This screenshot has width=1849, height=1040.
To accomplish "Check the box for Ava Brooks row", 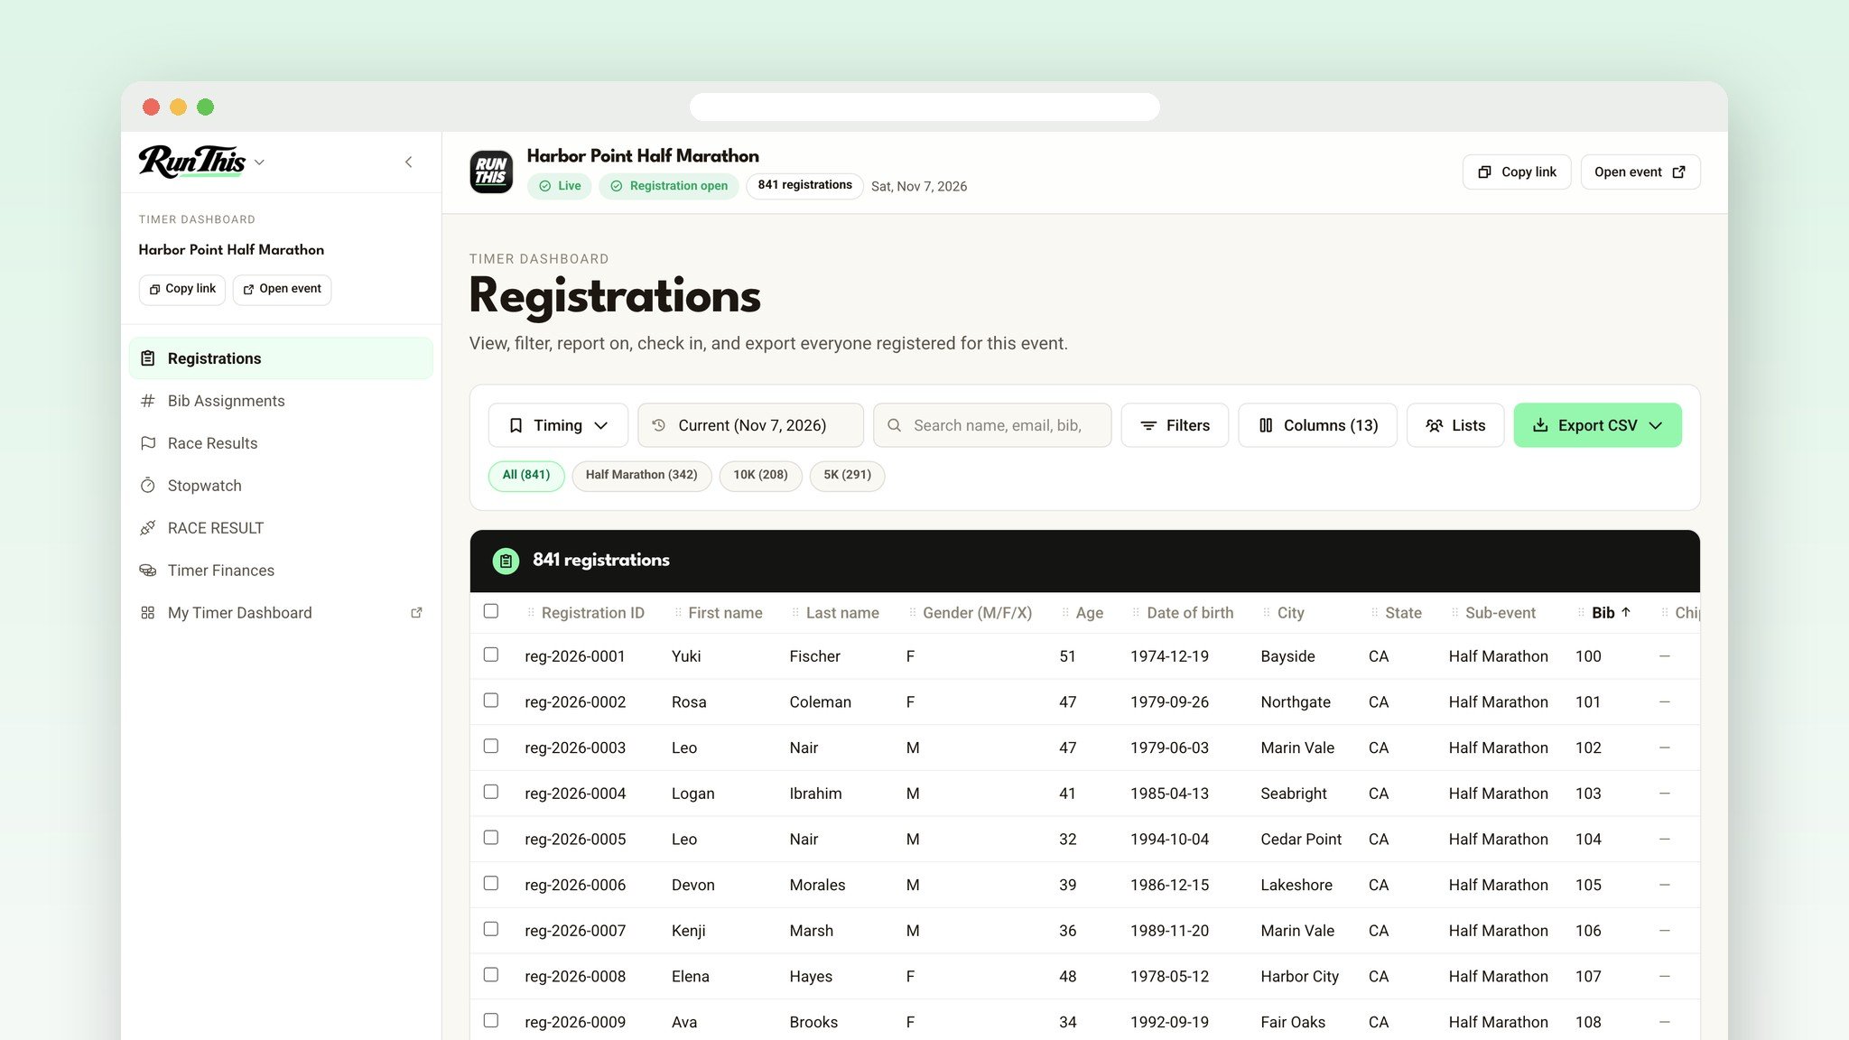I will 491,1021.
